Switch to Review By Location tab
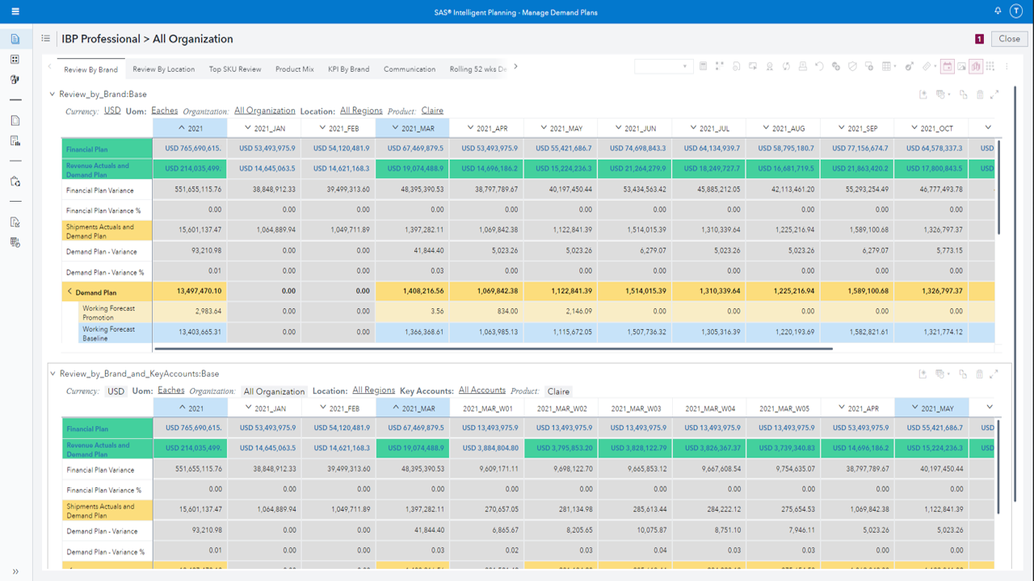1034x581 pixels. coord(163,69)
